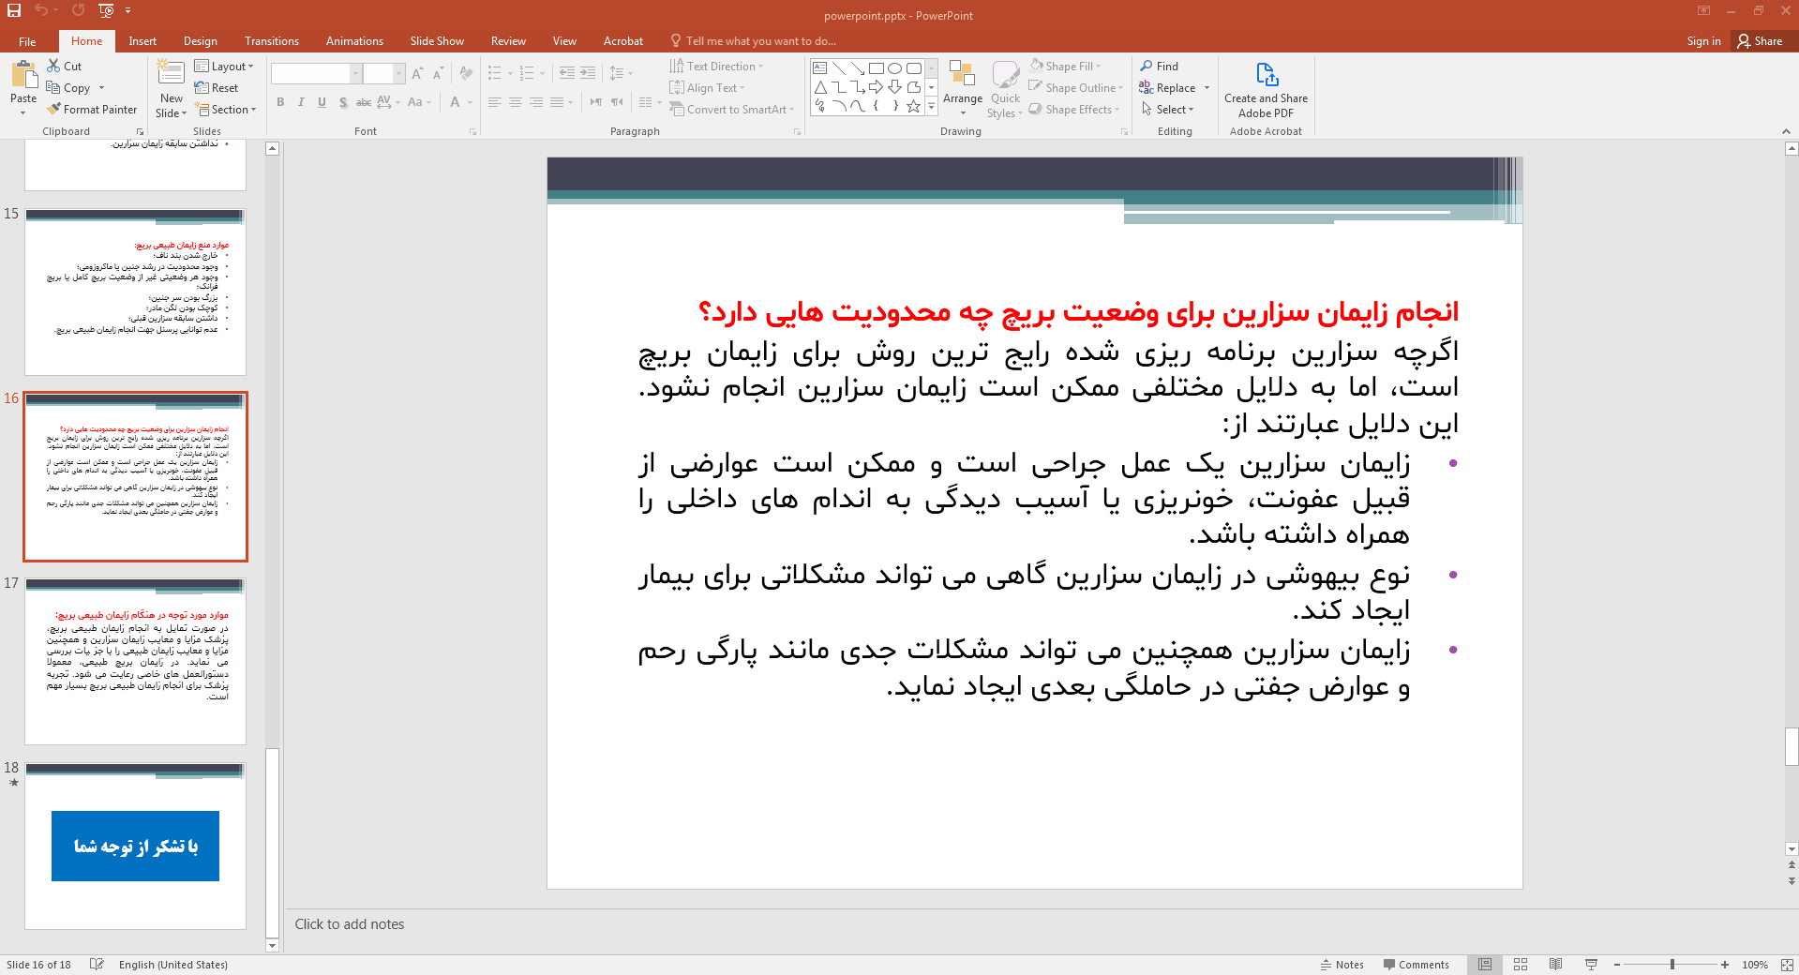The height and width of the screenshot is (975, 1799).
Task: Click Replace in Editing group
Action: coord(1168,88)
